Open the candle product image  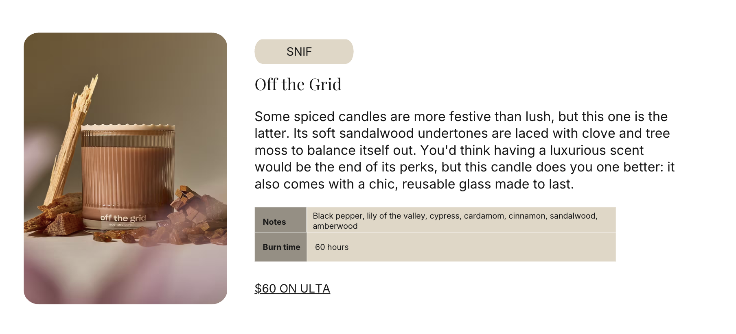pyautogui.click(x=125, y=168)
